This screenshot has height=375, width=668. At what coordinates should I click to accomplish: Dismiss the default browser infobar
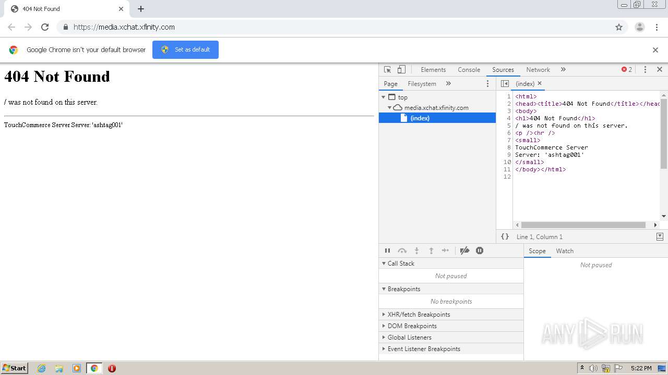pyautogui.click(x=655, y=50)
